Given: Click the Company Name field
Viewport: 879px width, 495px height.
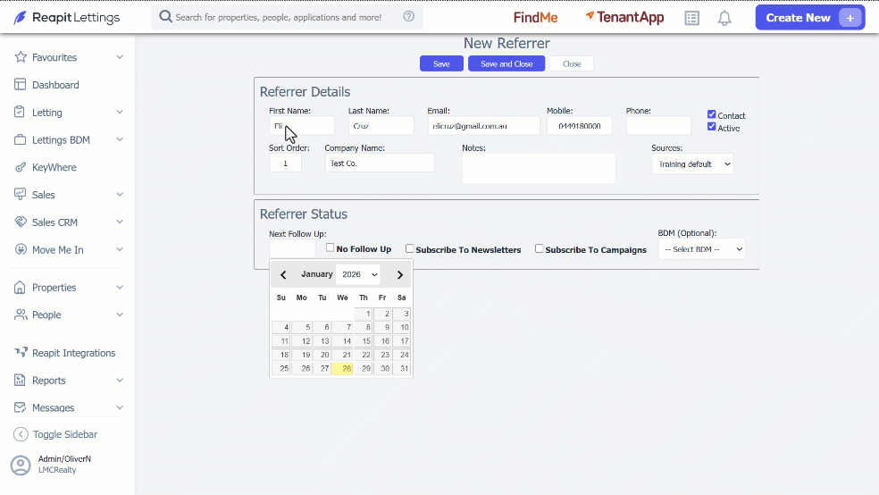Looking at the screenshot, I should pyautogui.click(x=380, y=164).
